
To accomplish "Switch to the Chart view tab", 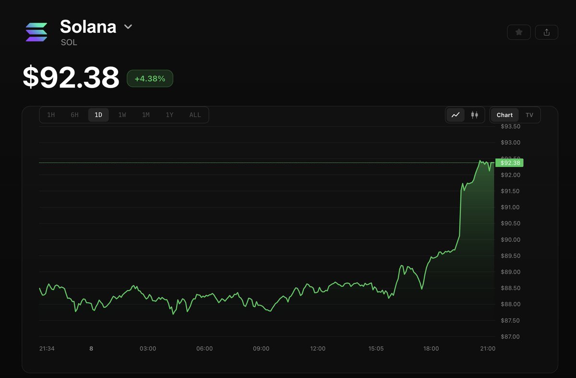I will (504, 115).
